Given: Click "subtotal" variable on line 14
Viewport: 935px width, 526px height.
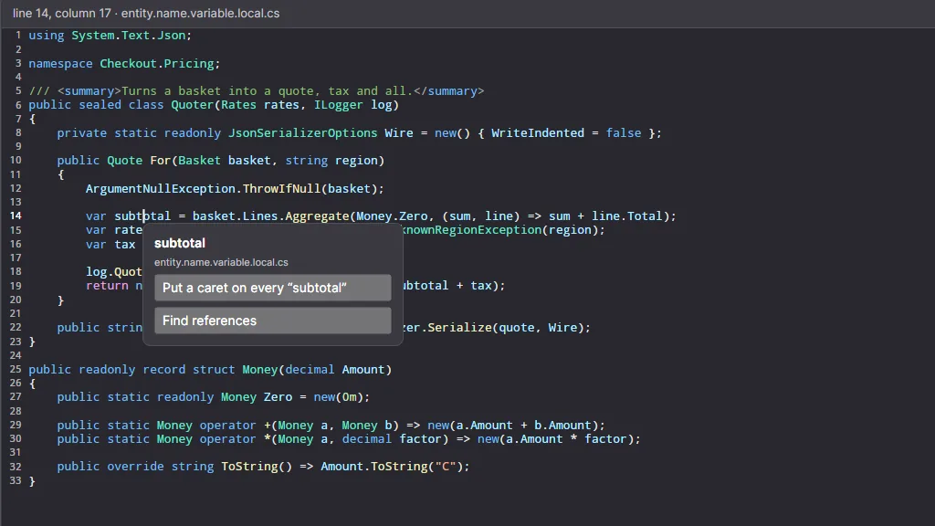Looking at the screenshot, I should pyautogui.click(x=142, y=216).
